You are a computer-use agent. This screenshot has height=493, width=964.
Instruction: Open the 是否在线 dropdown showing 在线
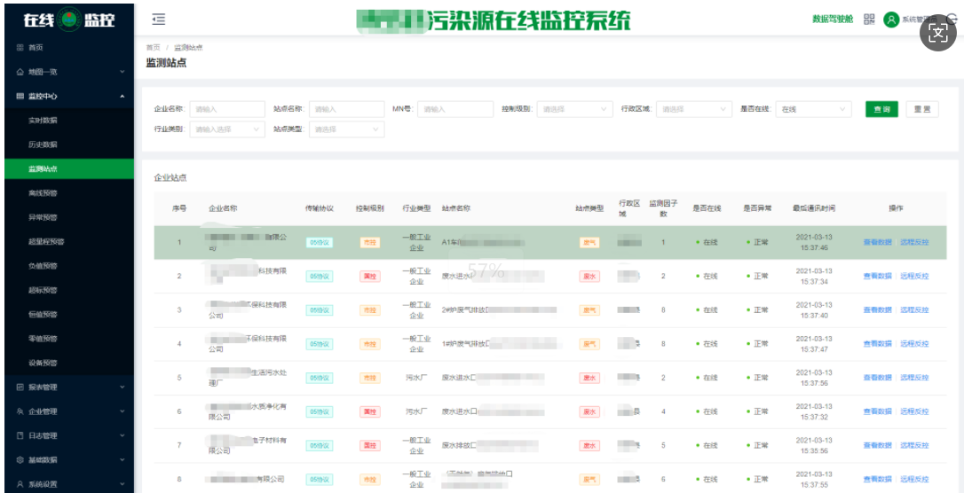[x=814, y=109]
